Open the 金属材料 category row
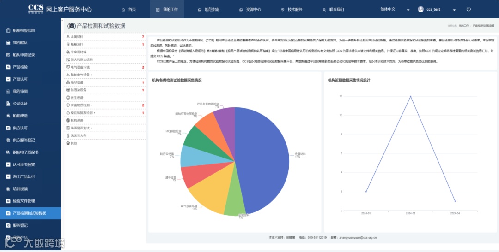Viewport: 499px width, 252px height. point(105,37)
